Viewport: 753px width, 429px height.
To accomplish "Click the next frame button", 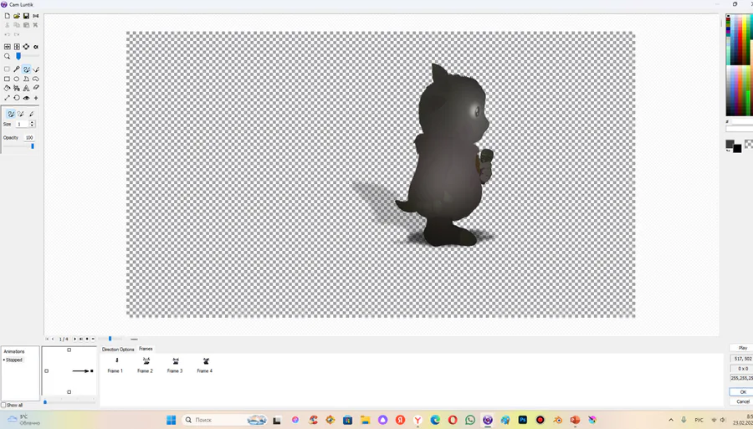I will coord(80,339).
